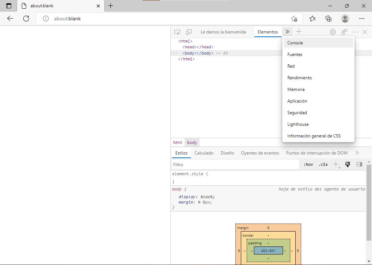Open DevTools customize three-dot menu
Screen dimensions: 372x265
coord(355,32)
